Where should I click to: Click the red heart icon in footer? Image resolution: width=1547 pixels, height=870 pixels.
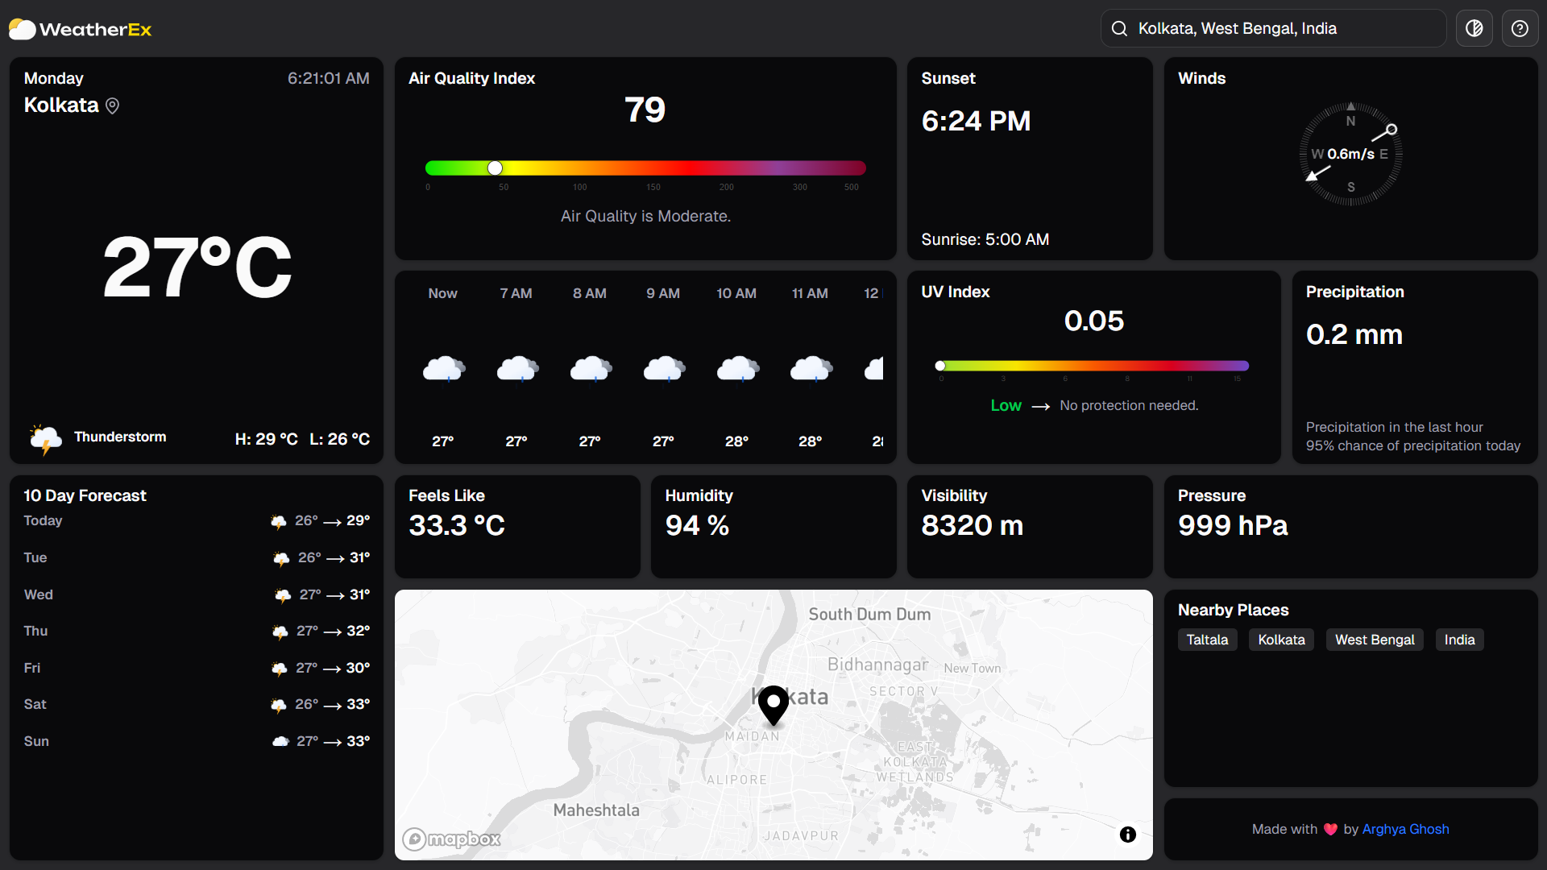(1330, 830)
